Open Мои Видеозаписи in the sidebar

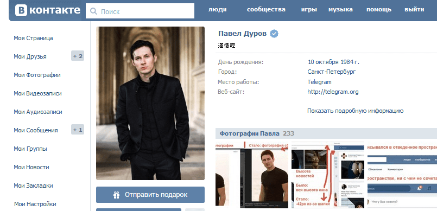(x=37, y=93)
